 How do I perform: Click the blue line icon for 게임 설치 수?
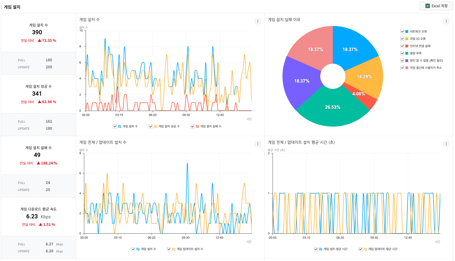120,126
